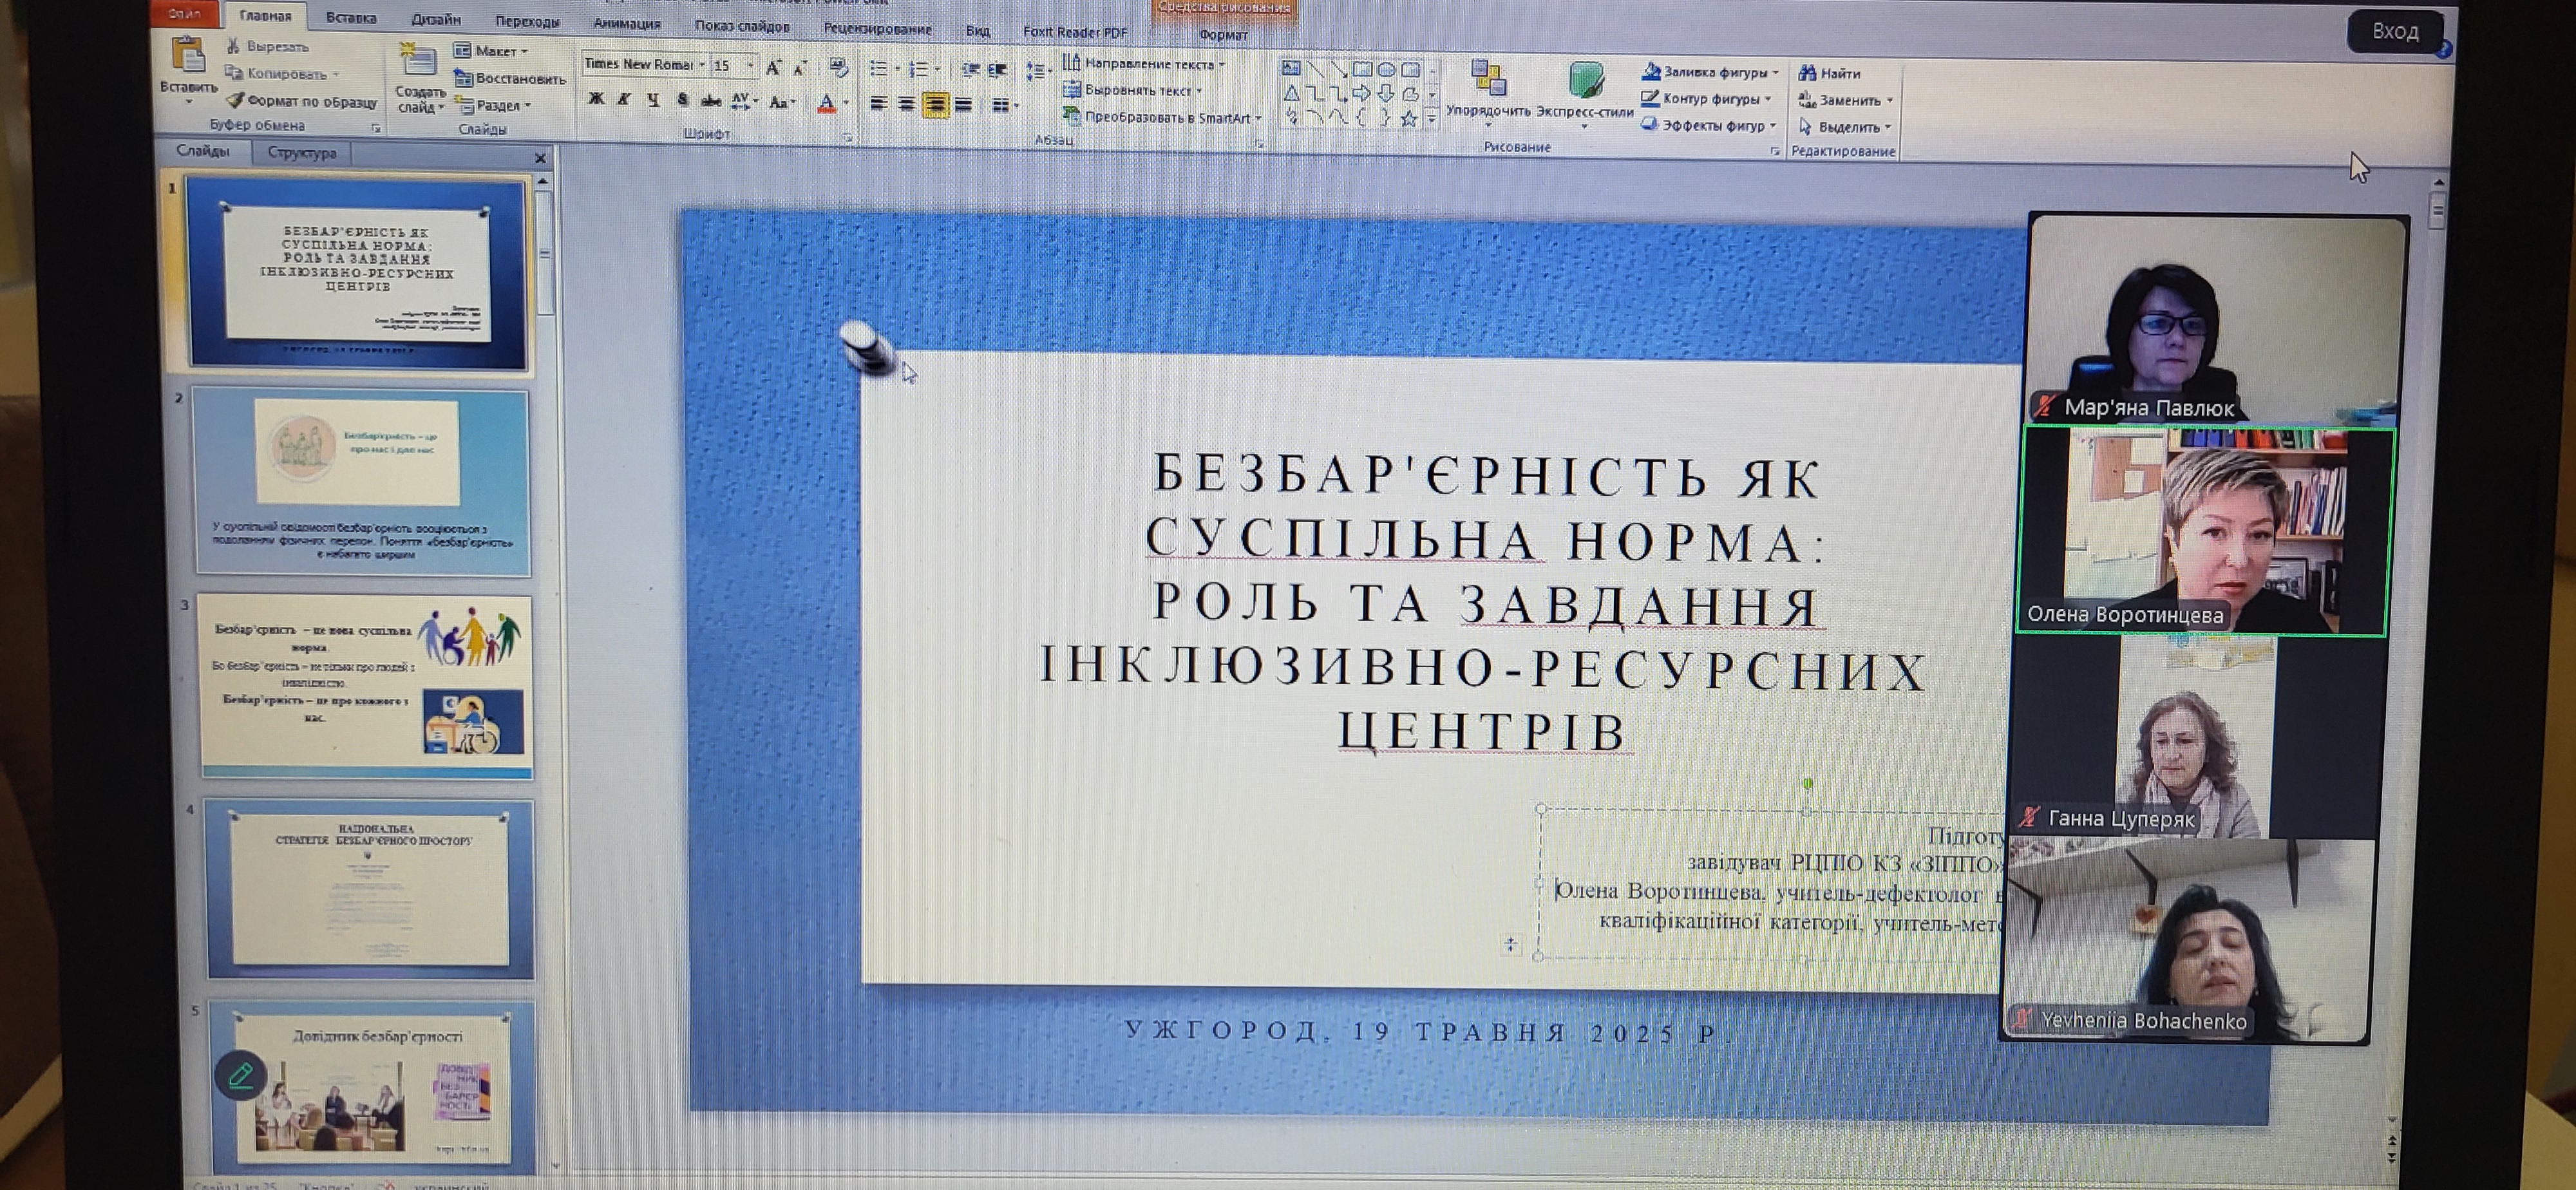Toggle italic (К) formatting
Image resolution: width=2576 pixels, height=1190 pixels.
pos(624,99)
